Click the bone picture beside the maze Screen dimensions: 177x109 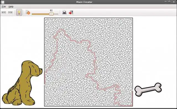point(148,89)
